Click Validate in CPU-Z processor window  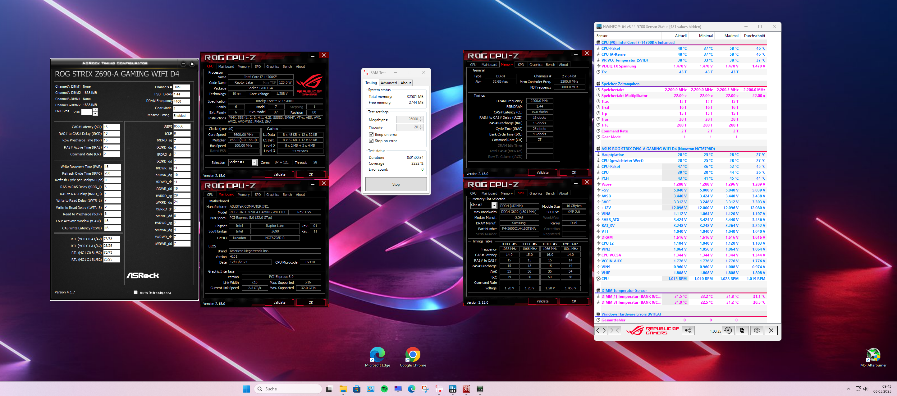click(279, 174)
